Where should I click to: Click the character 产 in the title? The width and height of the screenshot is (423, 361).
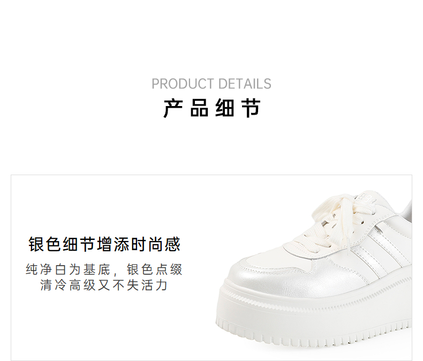173,109
